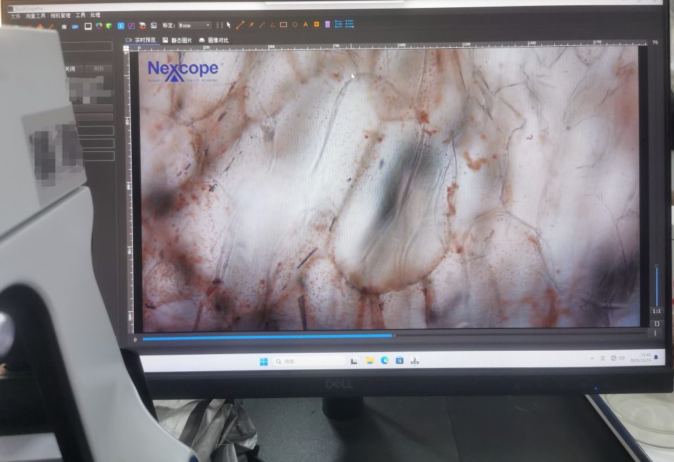Image resolution: width=674 pixels, height=462 pixels.
Task: Click the blue info icon in toolbar
Action: [120, 26]
